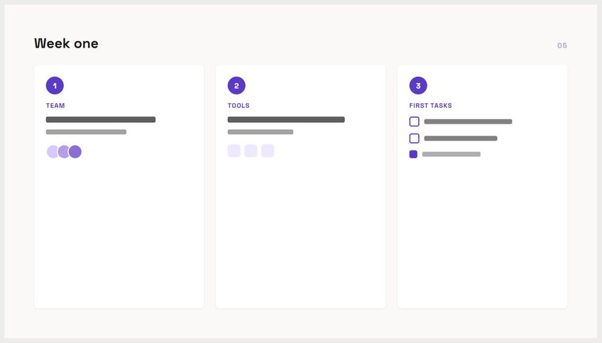
Task: Click the step 3 number badge
Action: [x=418, y=86]
